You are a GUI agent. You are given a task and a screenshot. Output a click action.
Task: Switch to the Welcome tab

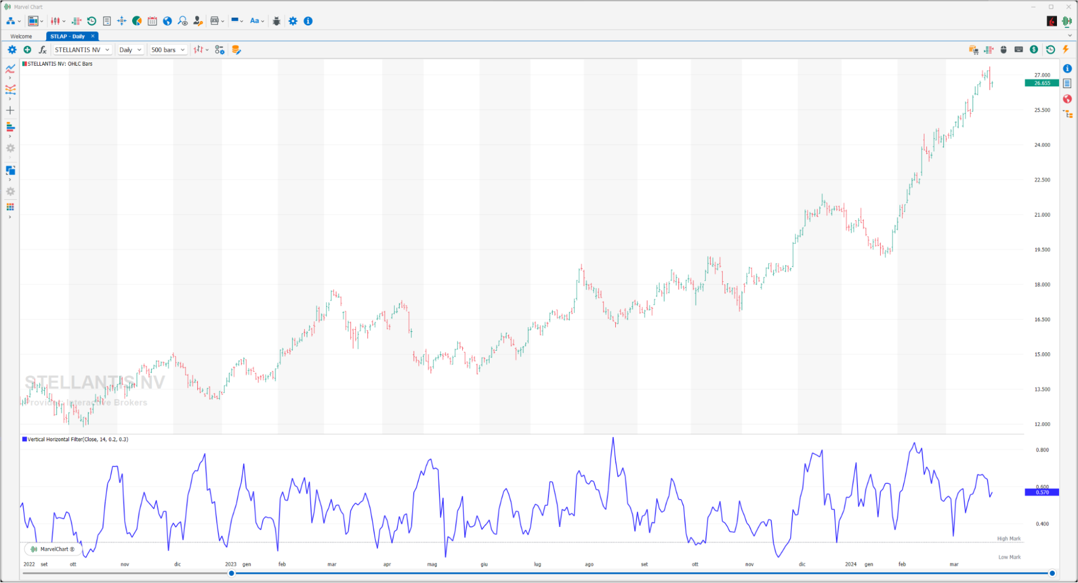(x=21, y=37)
